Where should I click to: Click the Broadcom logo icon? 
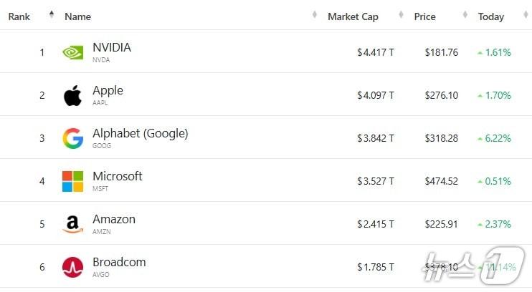(72, 267)
